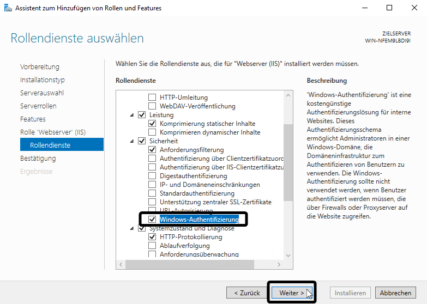
Task: Check Anforderungsüberwachung checkbox
Action: tap(152, 254)
